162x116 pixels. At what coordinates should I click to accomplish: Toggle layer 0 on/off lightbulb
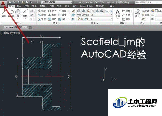79,19
